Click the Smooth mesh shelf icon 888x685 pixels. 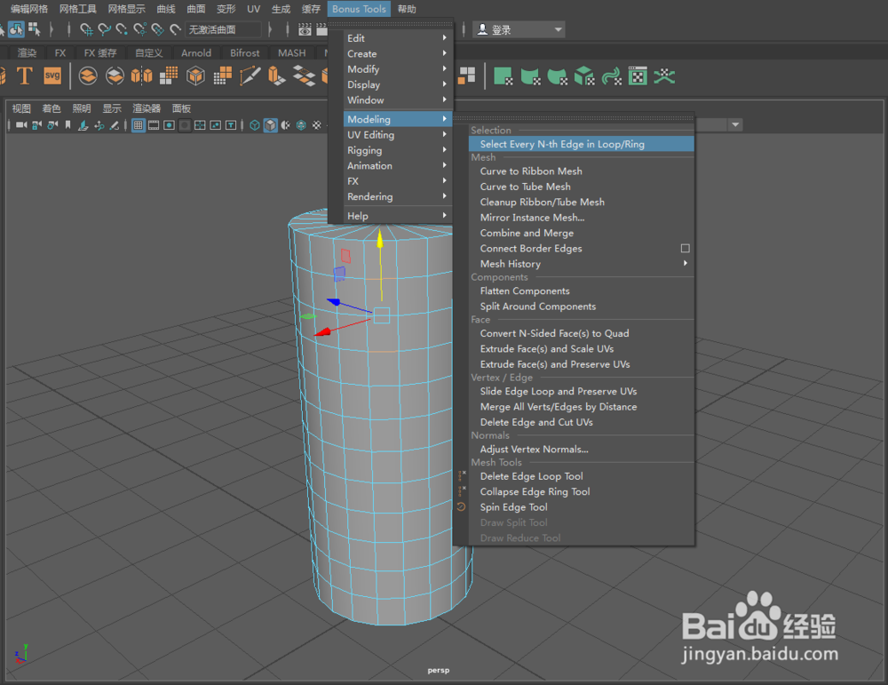pos(169,76)
